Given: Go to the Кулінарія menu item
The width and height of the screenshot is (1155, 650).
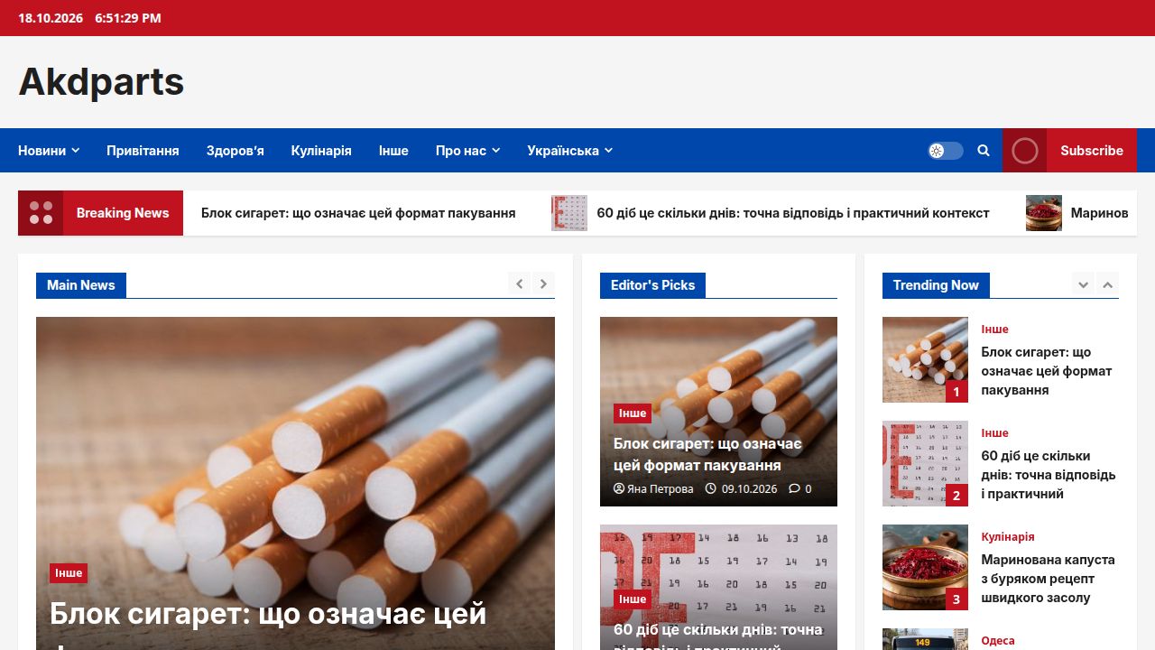Looking at the screenshot, I should (321, 151).
